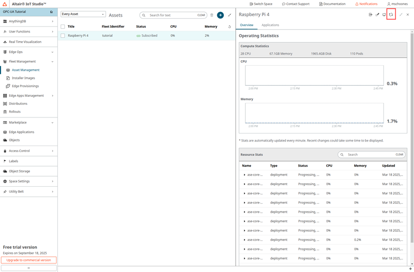Expand the first ase-core resource row
414x272 pixels.
point(244,175)
